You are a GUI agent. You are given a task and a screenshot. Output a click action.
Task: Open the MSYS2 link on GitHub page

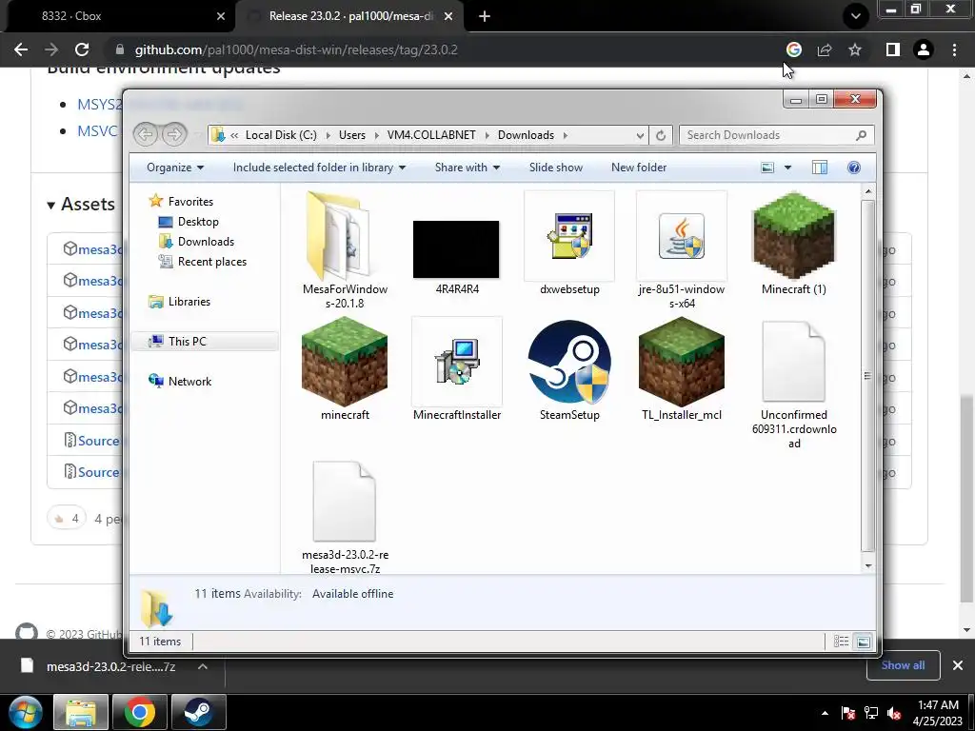coord(99,105)
